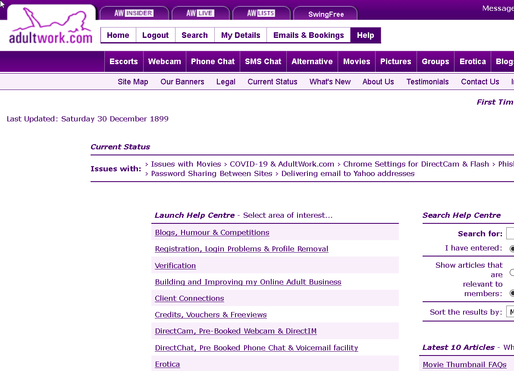Open DirectCam, Pre-Booked Webcam & DirectIM link
The height and width of the screenshot is (371, 514).
(236, 331)
